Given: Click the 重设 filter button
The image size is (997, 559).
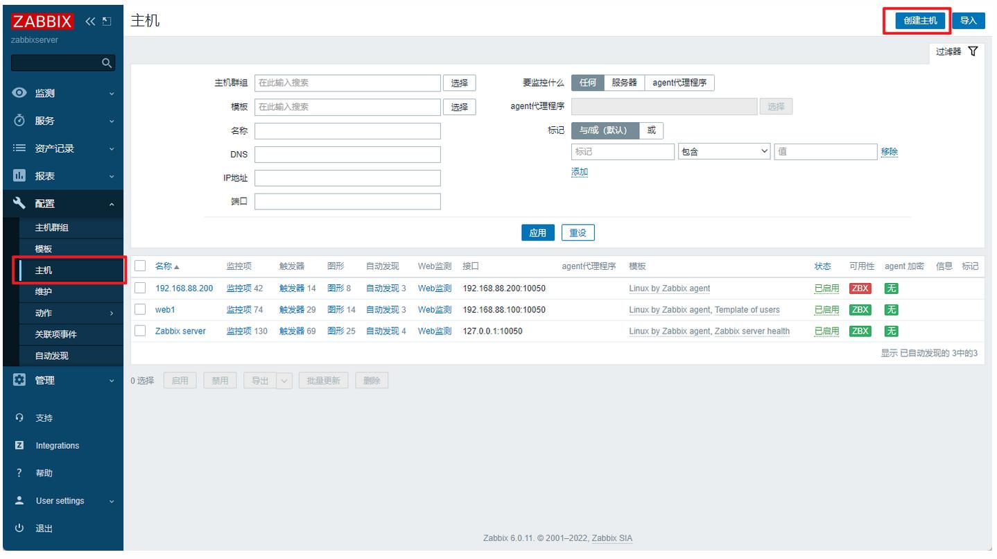Looking at the screenshot, I should [578, 233].
